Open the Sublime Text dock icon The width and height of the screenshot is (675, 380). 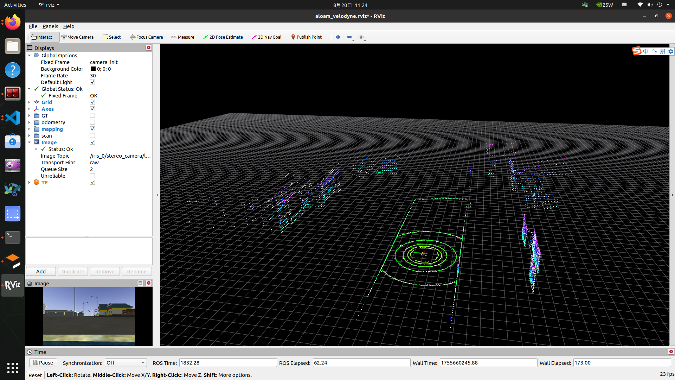point(13,261)
